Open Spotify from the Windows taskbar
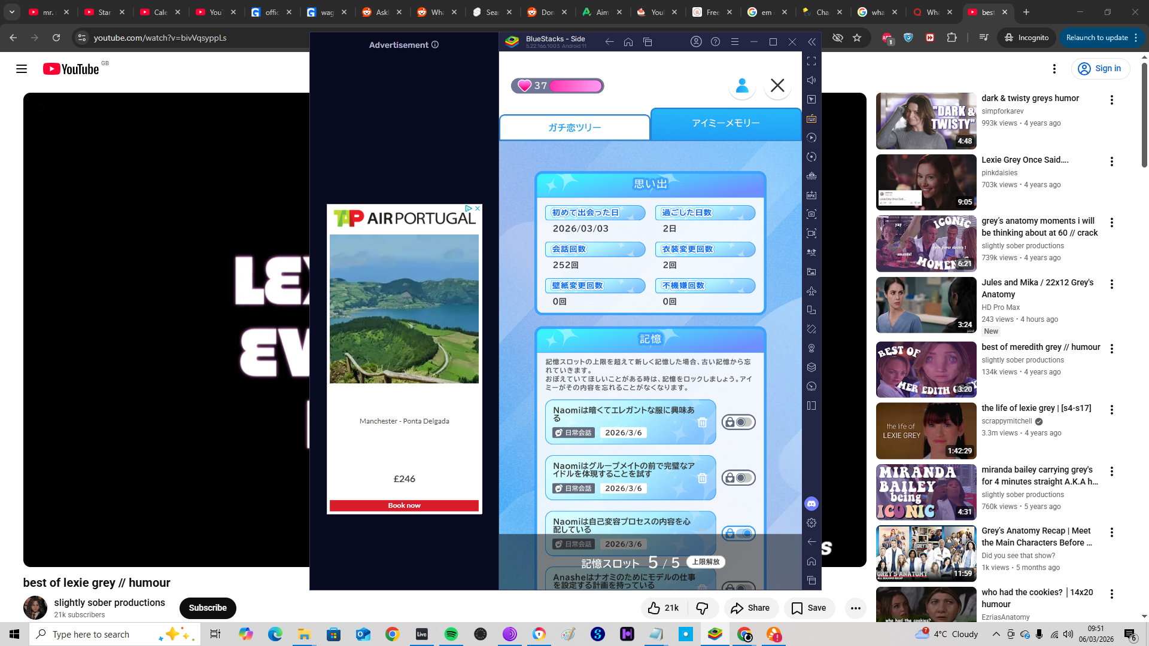This screenshot has width=1149, height=646. 451,634
